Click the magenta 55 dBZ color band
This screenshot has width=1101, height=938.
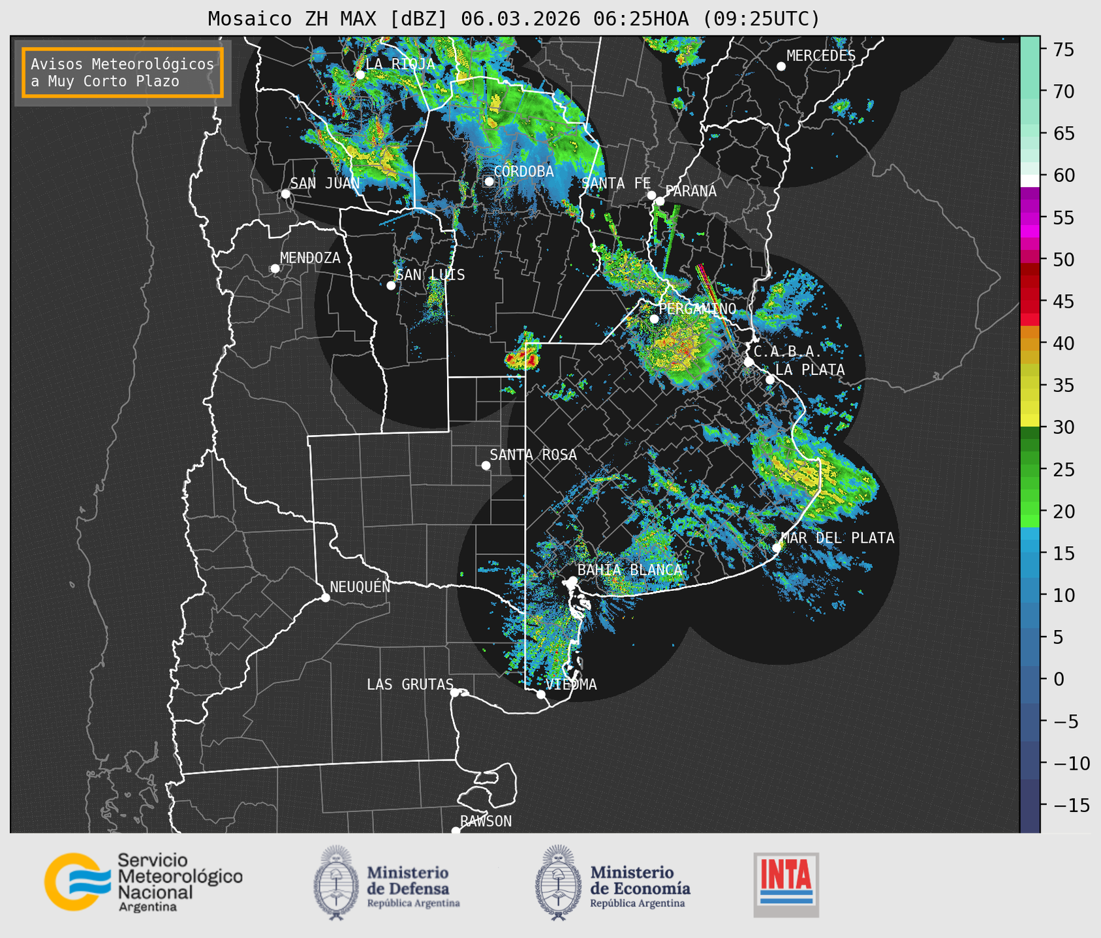[x=1030, y=218]
